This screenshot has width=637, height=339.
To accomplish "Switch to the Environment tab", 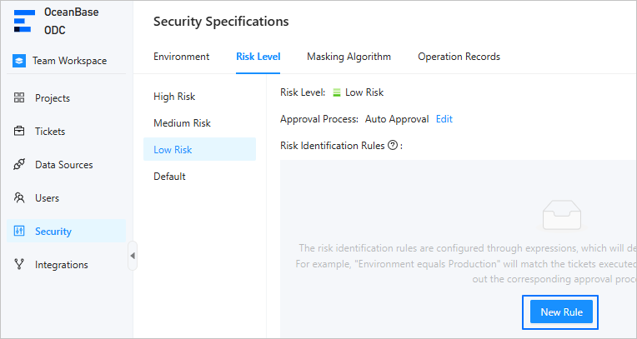I will [x=181, y=57].
